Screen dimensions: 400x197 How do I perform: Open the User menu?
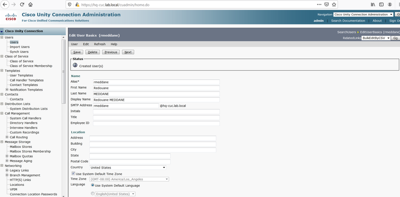(74, 44)
